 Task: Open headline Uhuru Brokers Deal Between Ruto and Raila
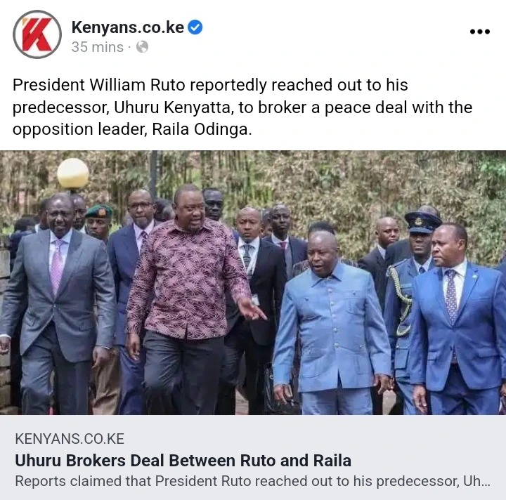183,461
